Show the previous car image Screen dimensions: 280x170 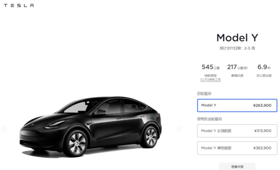[x=4, y=128]
